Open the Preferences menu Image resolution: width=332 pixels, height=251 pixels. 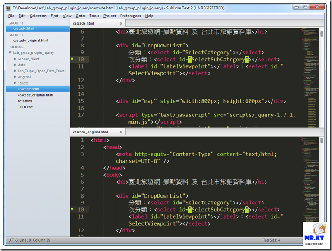[x=130, y=16]
